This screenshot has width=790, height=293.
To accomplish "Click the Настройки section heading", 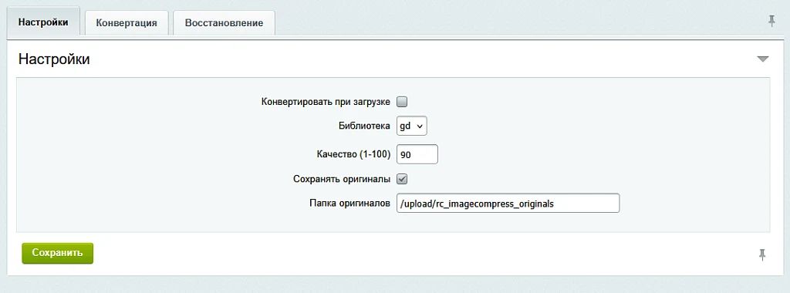I will tap(54, 59).
